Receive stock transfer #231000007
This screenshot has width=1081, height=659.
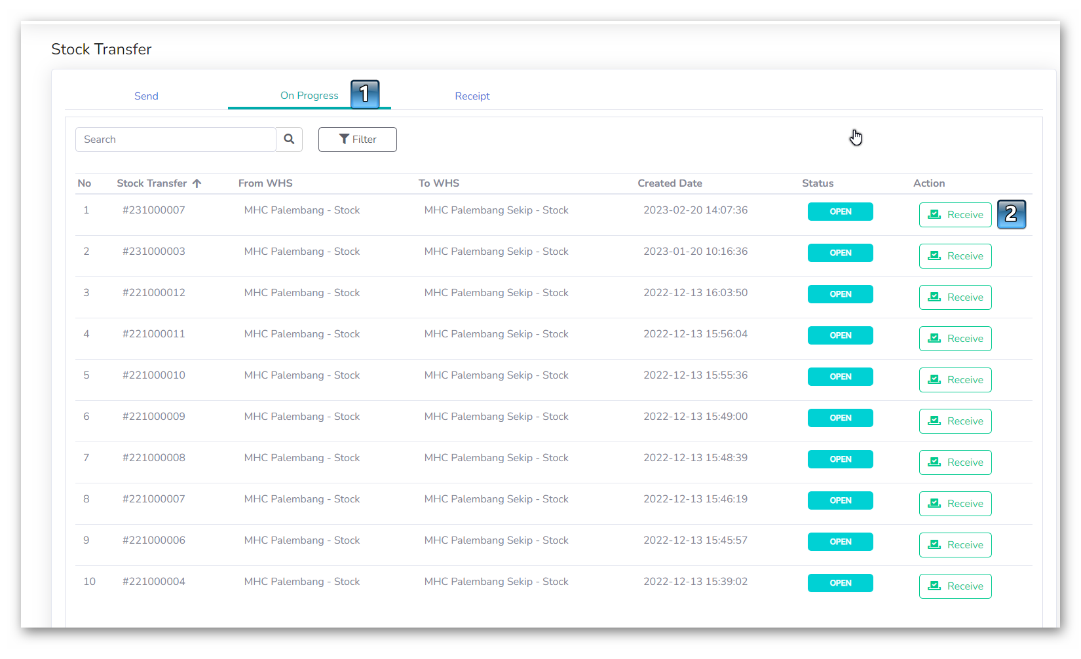pyautogui.click(x=955, y=215)
